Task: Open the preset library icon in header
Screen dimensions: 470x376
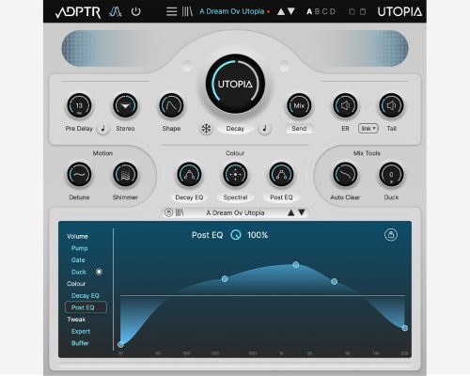Action: [x=187, y=11]
